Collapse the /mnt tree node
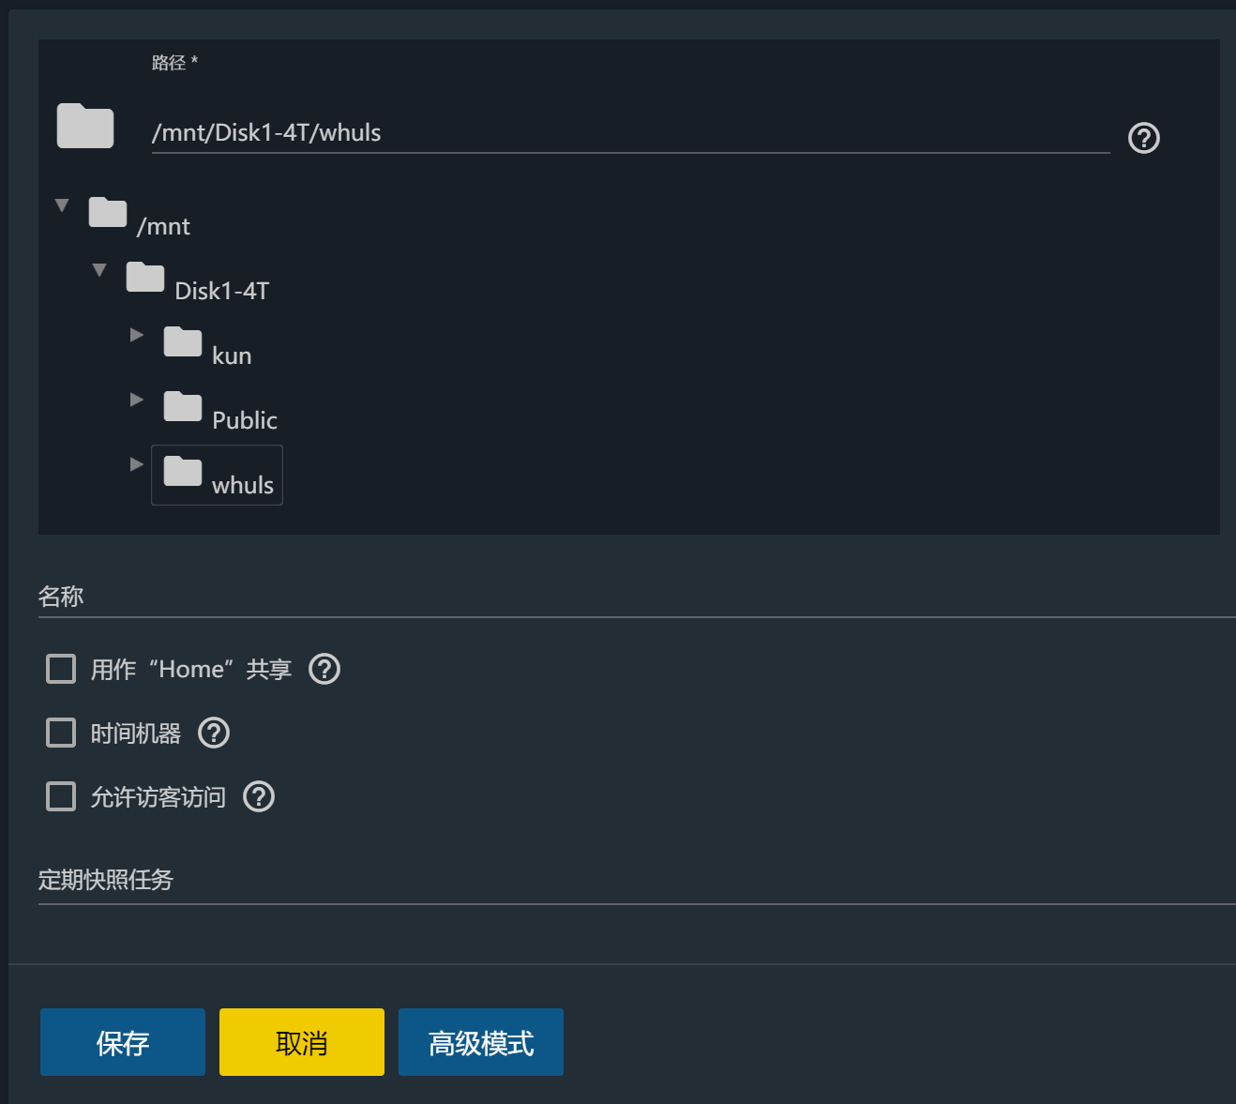 click(62, 204)
